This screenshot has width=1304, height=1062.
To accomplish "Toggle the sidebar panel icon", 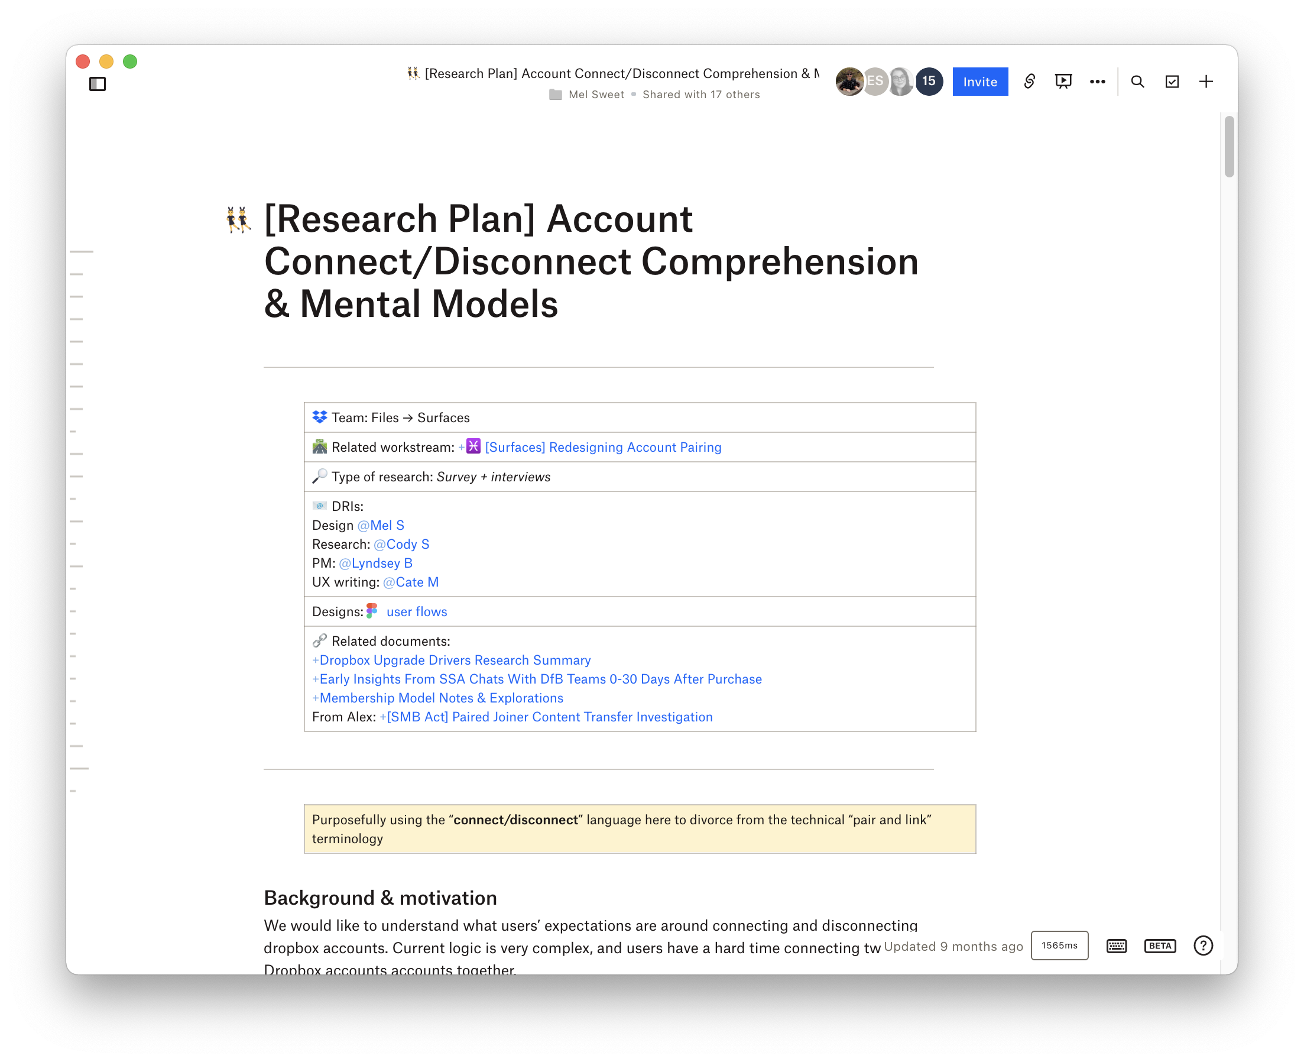I will 98,84.
